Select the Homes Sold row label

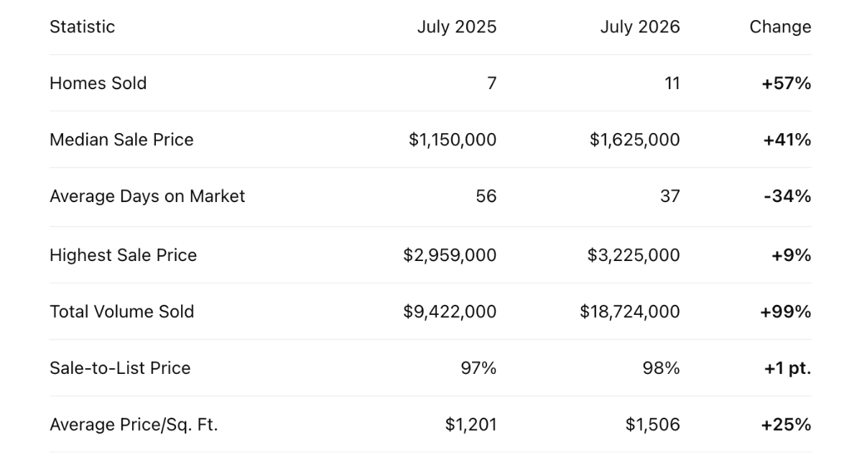[x=98, y=83]
